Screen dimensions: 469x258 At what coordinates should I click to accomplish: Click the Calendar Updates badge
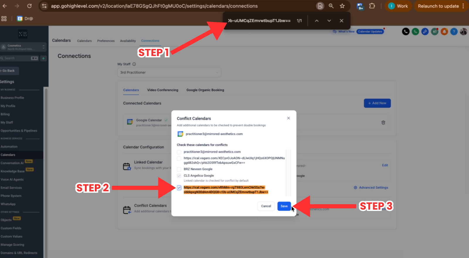(370, 32)
